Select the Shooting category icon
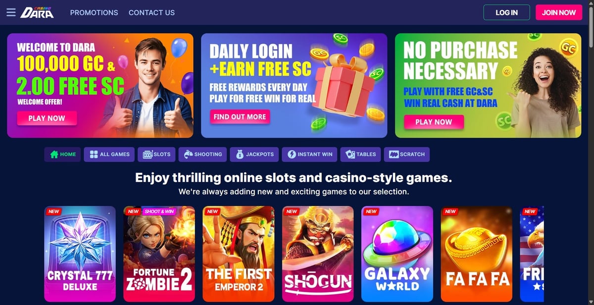The width and height of the screenshot is (594, 305). (x=188, y=154)
